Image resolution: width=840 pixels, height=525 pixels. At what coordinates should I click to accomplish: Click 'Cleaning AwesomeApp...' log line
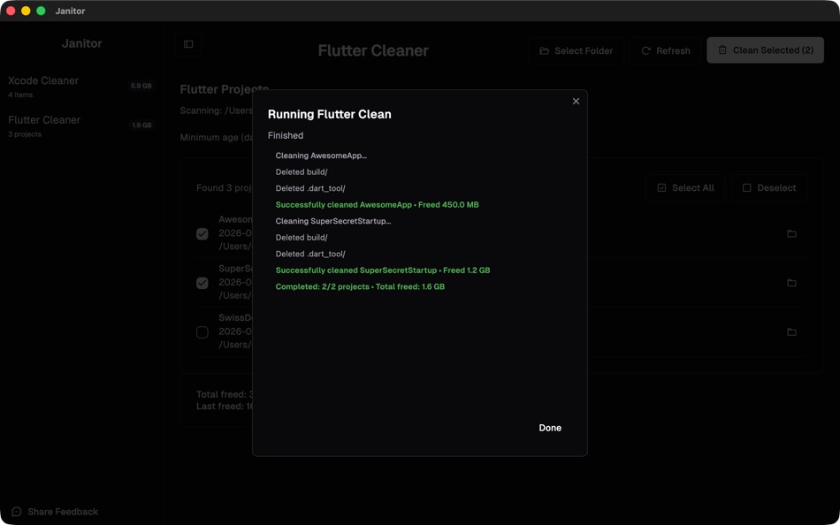tap(321, 156)
